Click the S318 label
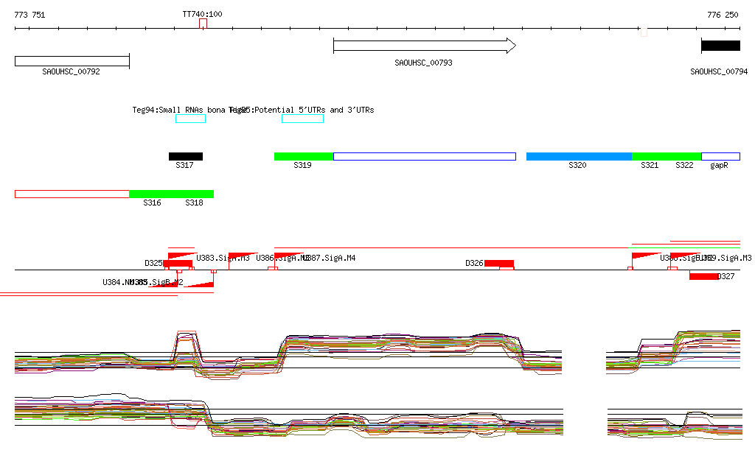The width and height of the screenshot is (755, 450). pos(194,203)
